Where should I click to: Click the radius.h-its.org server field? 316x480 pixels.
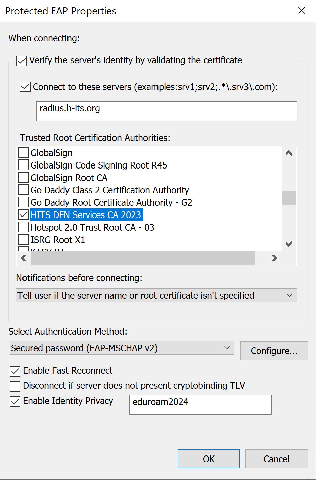tap(166, 111)
